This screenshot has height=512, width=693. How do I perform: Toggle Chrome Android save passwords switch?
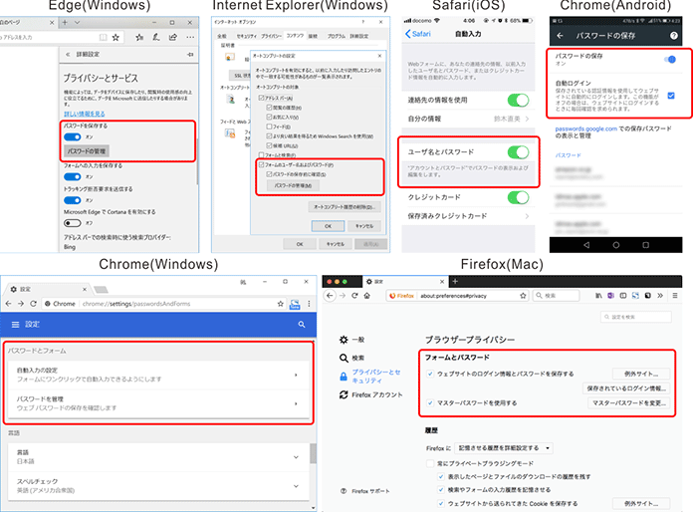pos(670,59)
